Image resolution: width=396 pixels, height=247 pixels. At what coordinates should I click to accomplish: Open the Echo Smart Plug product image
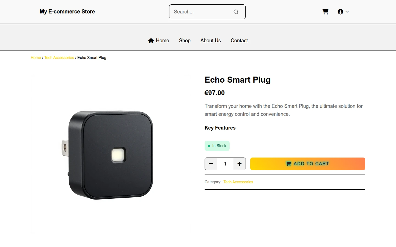111,155
